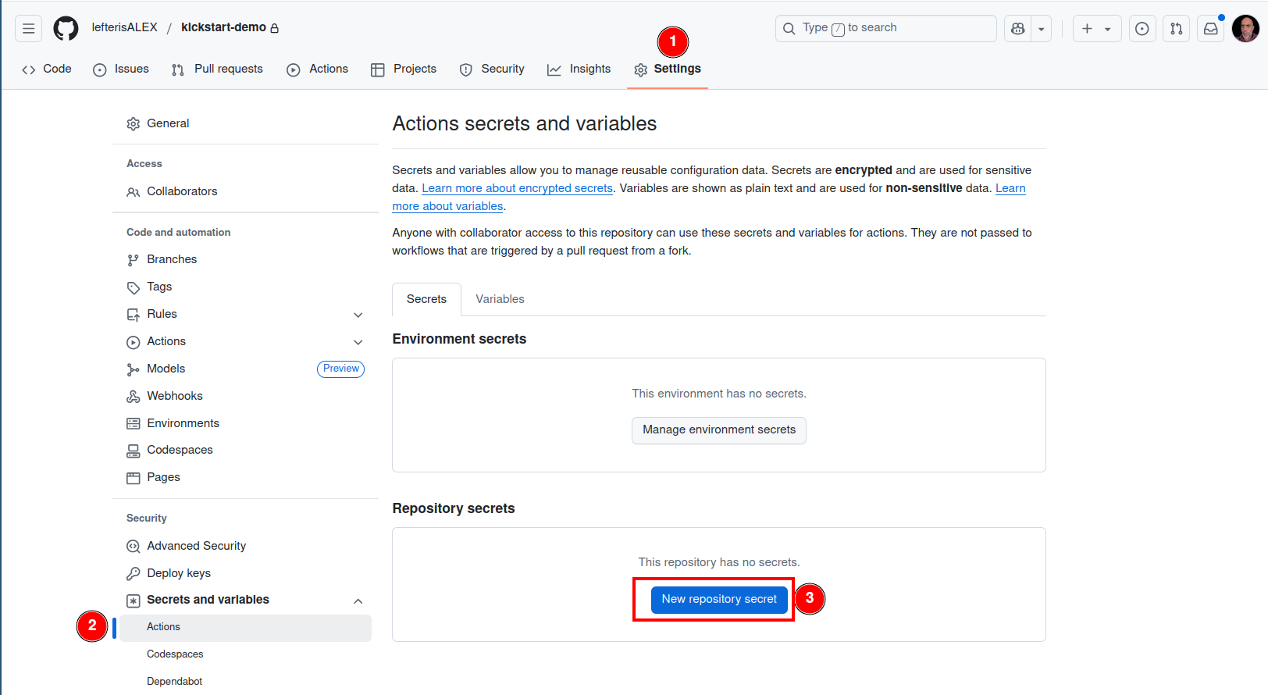Open Tags settings
The height and width of the screenshot is (695, 1268).
pyautogui.click(x=246, y=287)
